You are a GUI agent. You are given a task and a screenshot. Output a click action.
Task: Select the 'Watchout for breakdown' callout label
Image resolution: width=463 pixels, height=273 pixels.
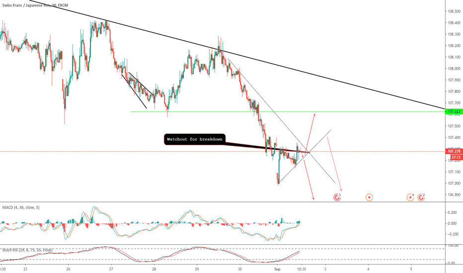tap(195, 139)
